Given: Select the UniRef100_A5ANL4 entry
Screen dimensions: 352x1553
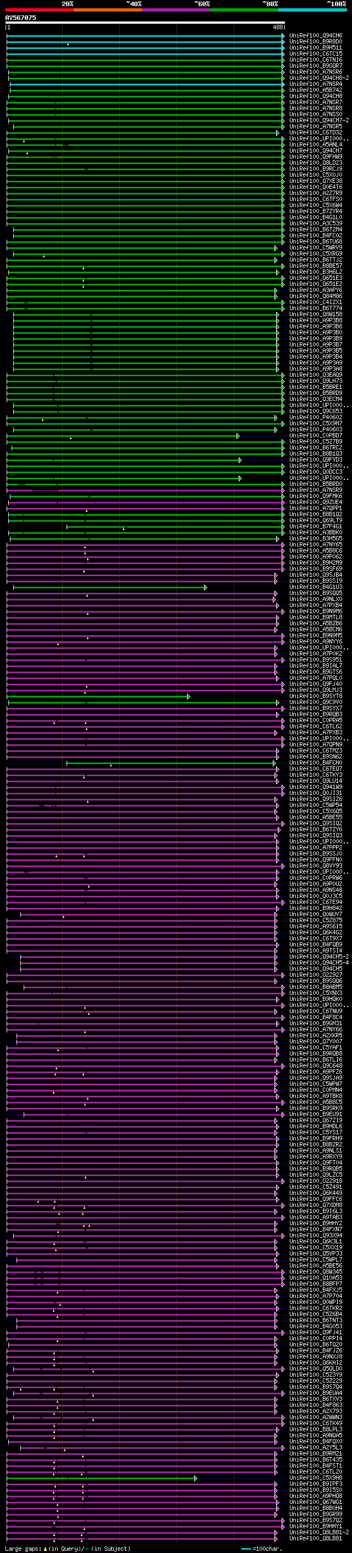Looking at the screenshot, I should (x=316, y=145).
